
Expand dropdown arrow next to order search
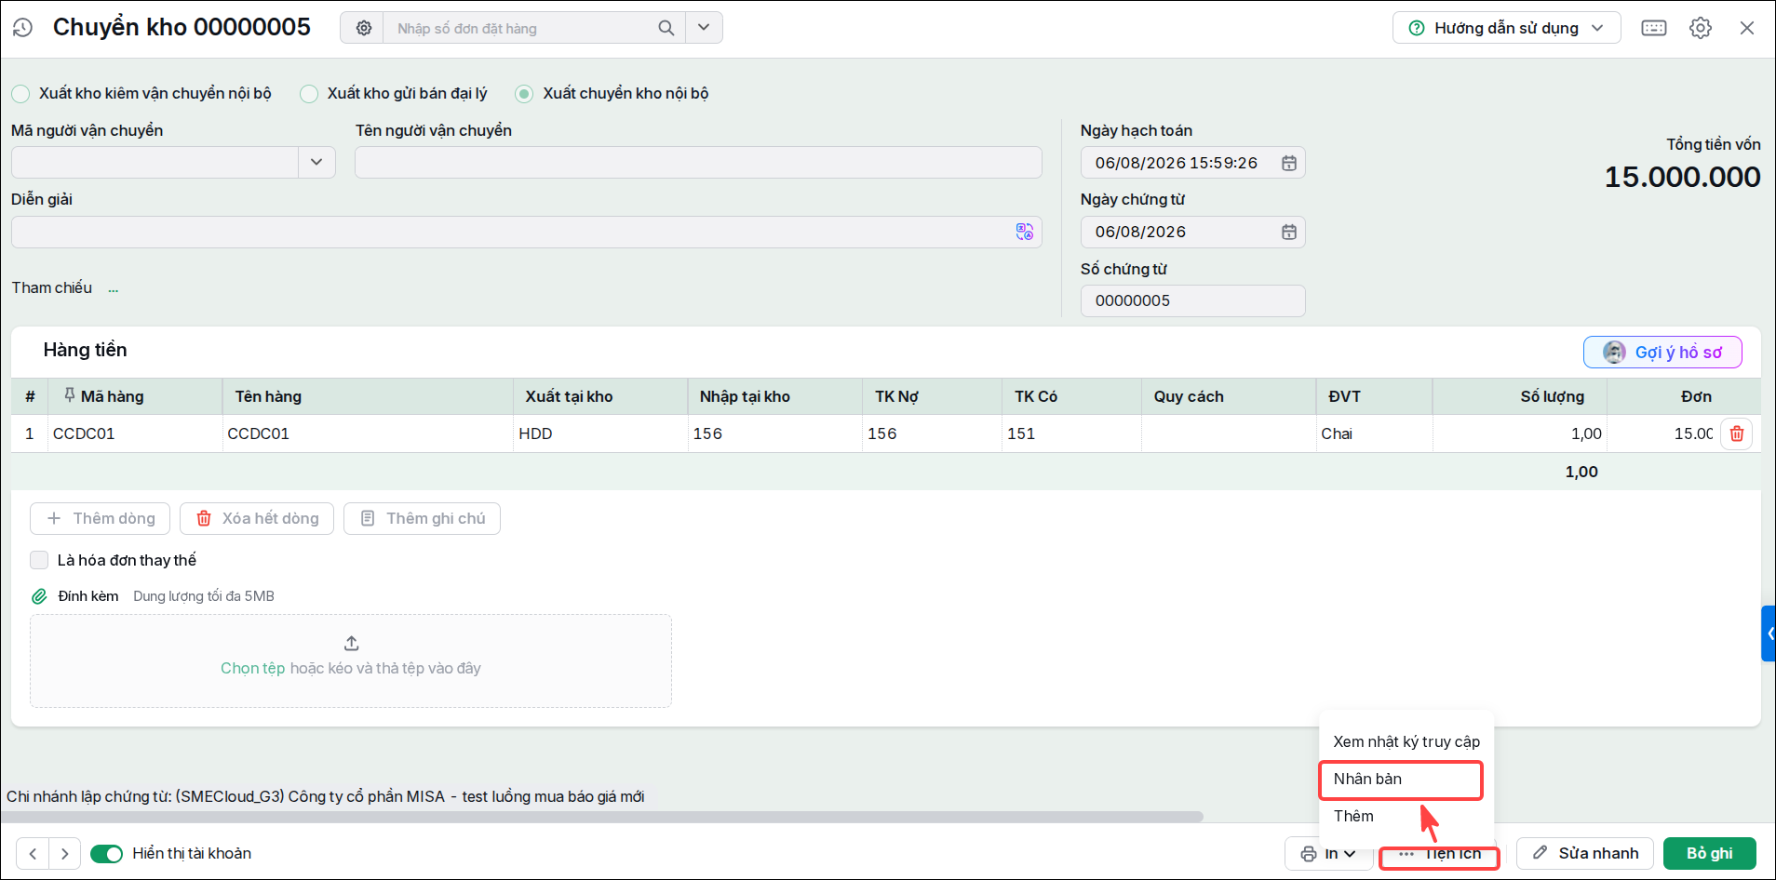click(704, 28)
